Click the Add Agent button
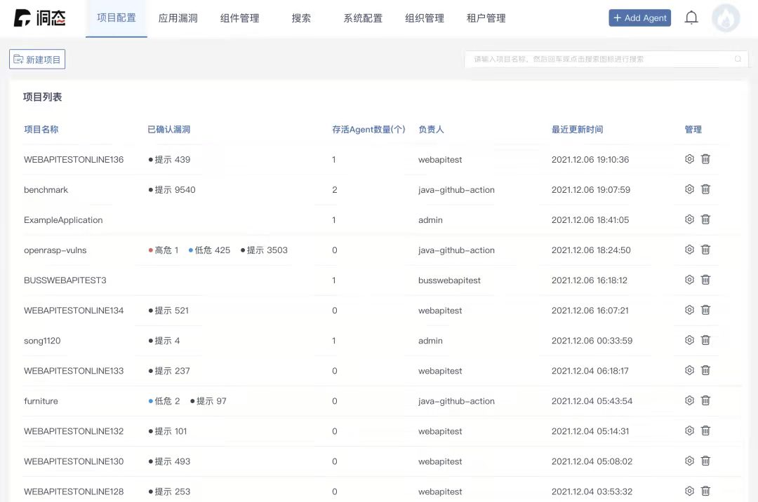 coord(639,18)
